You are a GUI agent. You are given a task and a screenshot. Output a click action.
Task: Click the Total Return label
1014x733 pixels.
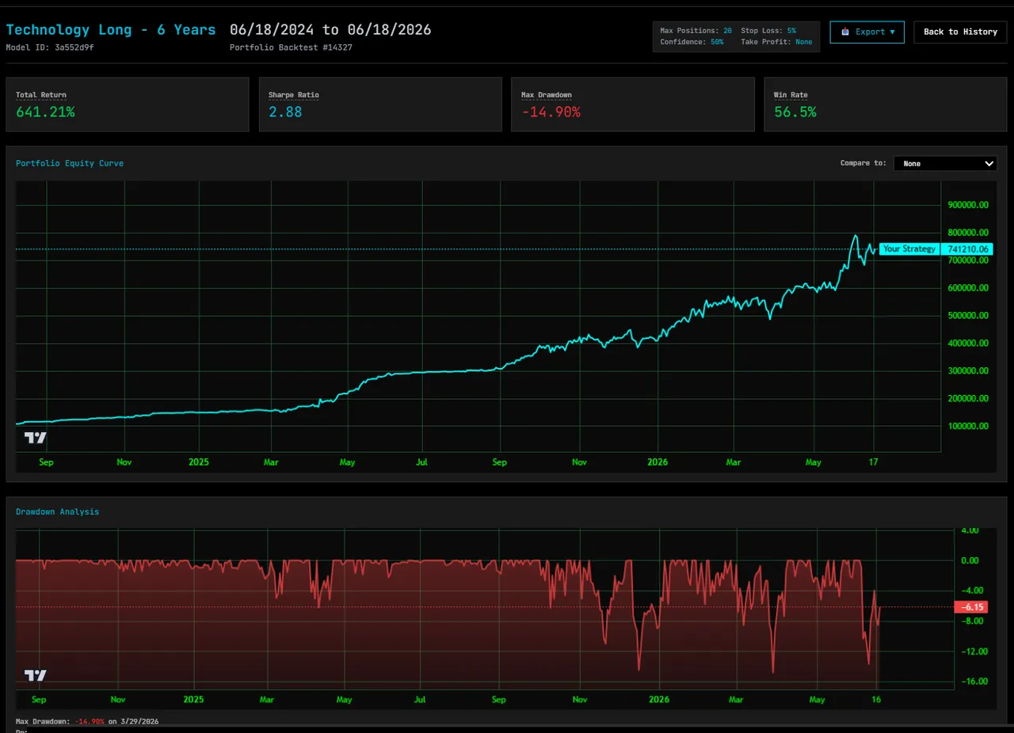click(x=41, y=95)
